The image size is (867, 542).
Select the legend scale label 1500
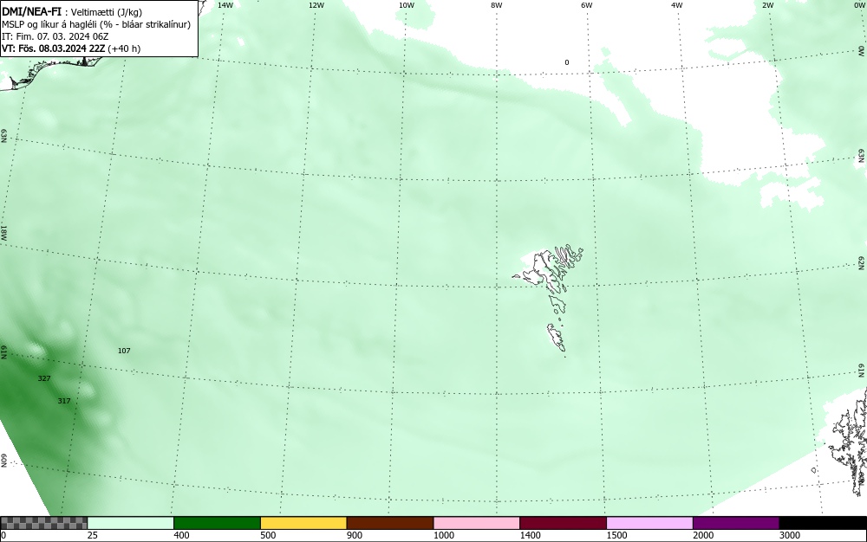616,535
